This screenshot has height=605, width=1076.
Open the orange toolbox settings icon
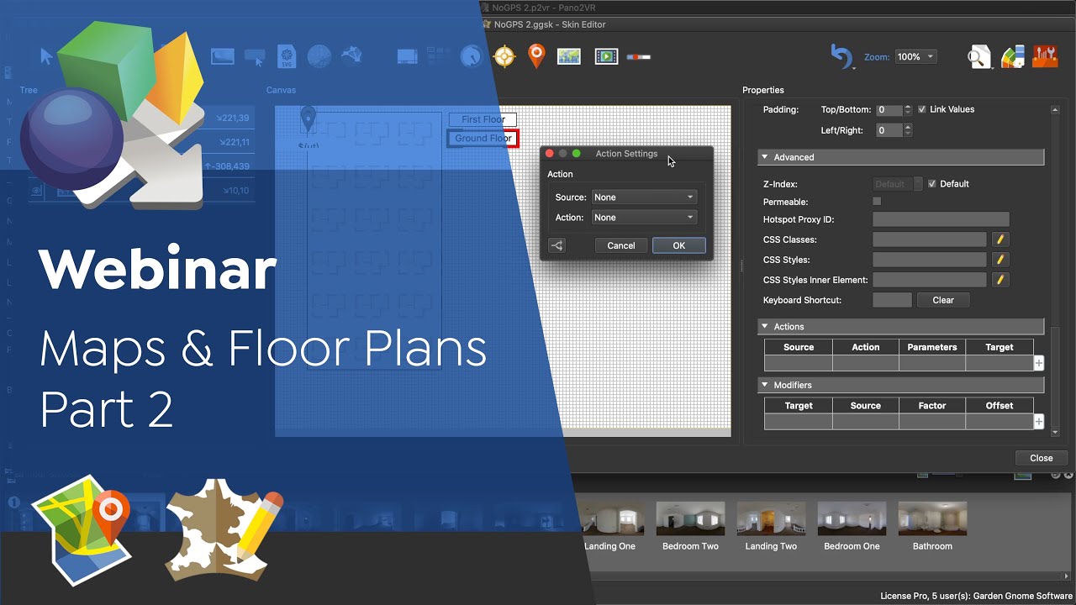(x=1045, y=56)
